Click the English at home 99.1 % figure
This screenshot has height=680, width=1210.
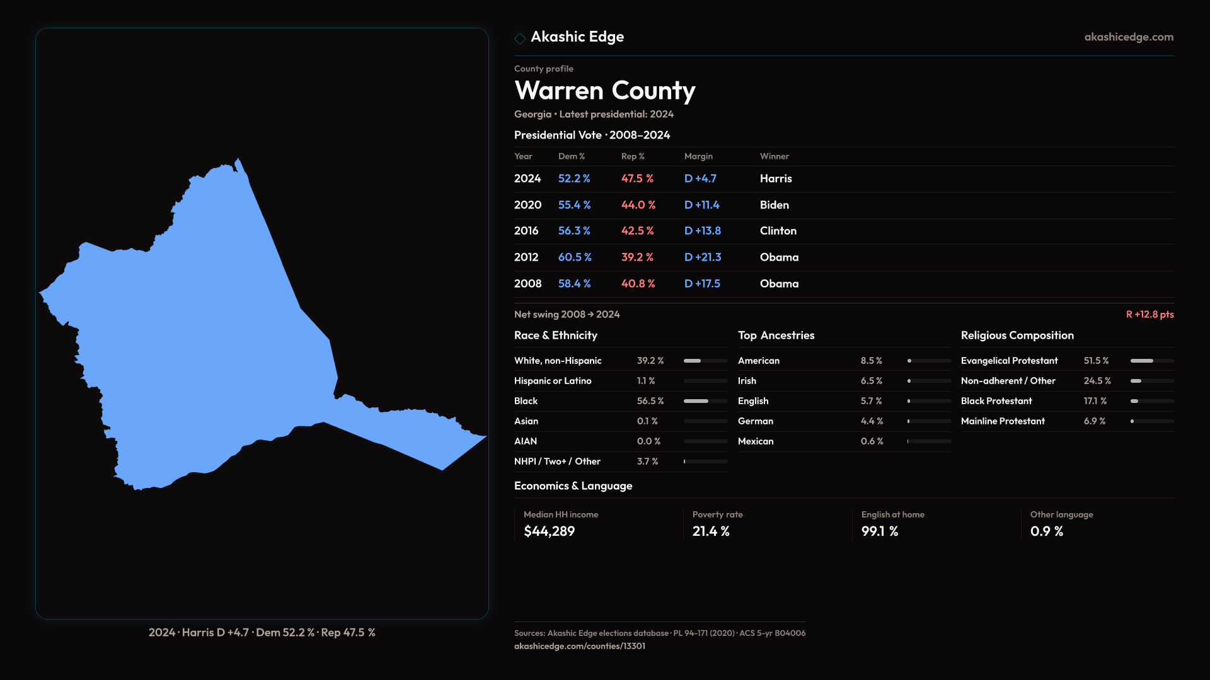pyautogui.click(x=880, y=531)
